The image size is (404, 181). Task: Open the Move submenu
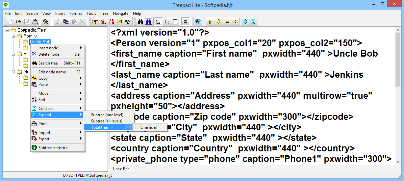coord(57,93)
